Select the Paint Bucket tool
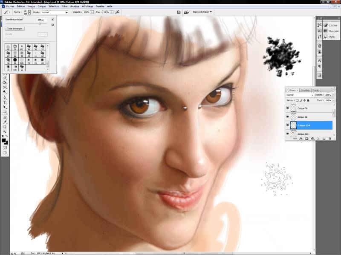The height and width of the screenshot is (255, 341). point(5,82)
